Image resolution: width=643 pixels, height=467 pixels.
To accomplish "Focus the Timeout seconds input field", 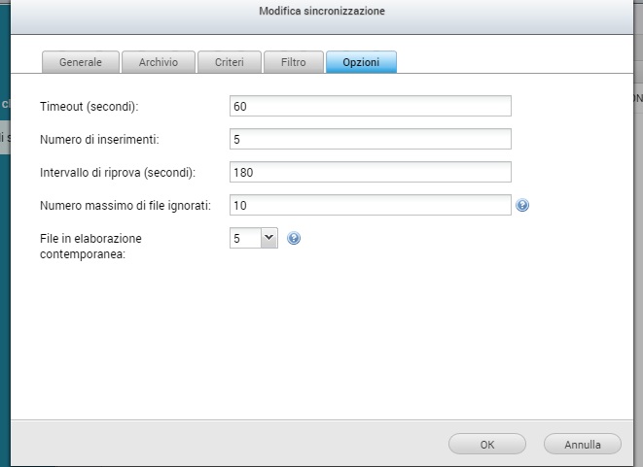I will pos(371,106).
